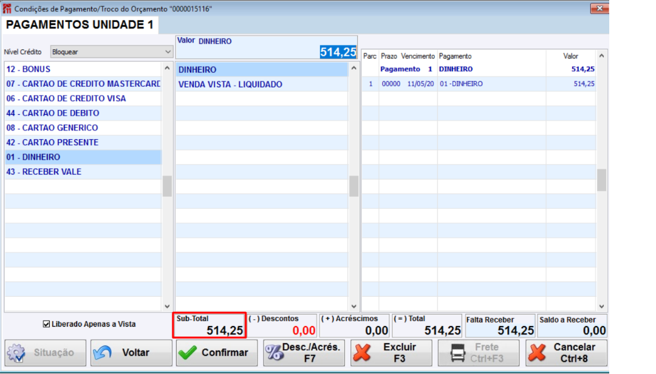Select 06 - CARTAO DE CREDITO VISA

coord(83,99)
